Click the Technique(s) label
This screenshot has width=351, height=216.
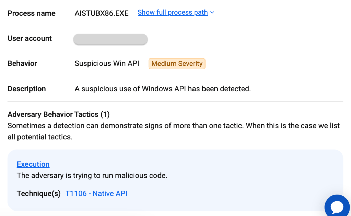click(x=39, y=193)
